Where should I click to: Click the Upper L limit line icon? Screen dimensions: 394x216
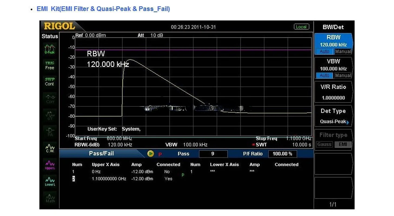pyautogui.click(x=50, y=165)
